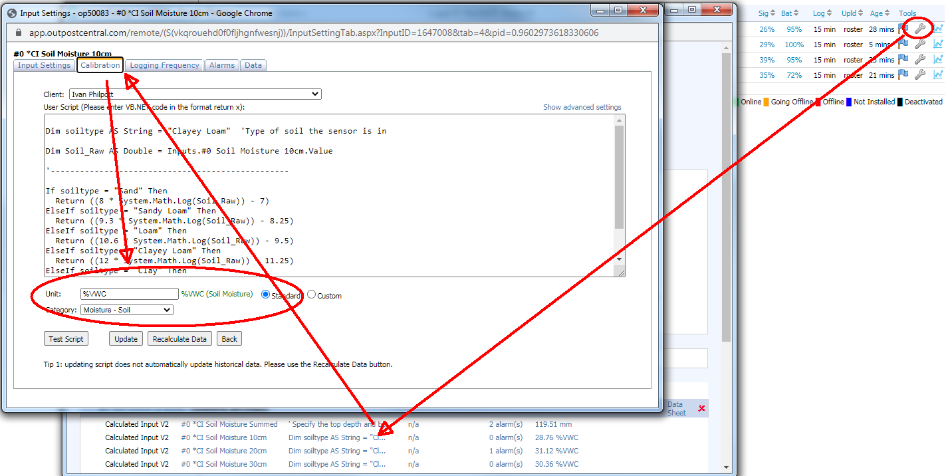Switch to the Logging Frequency tab

coord(164,65)
